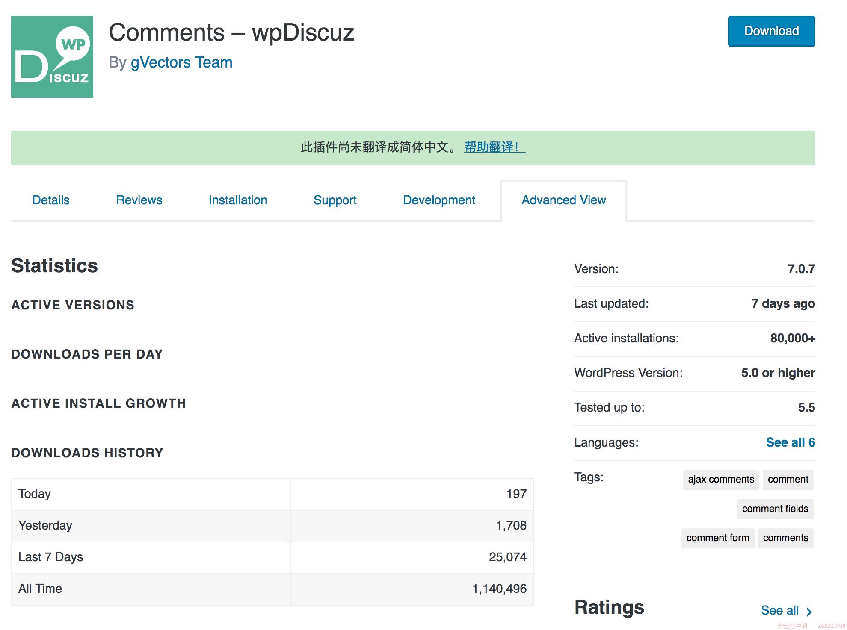Image resolution: width=847 pixels, height=630 pixels.
Task: Open See all 6 languages link
Action: coord(791,442)
